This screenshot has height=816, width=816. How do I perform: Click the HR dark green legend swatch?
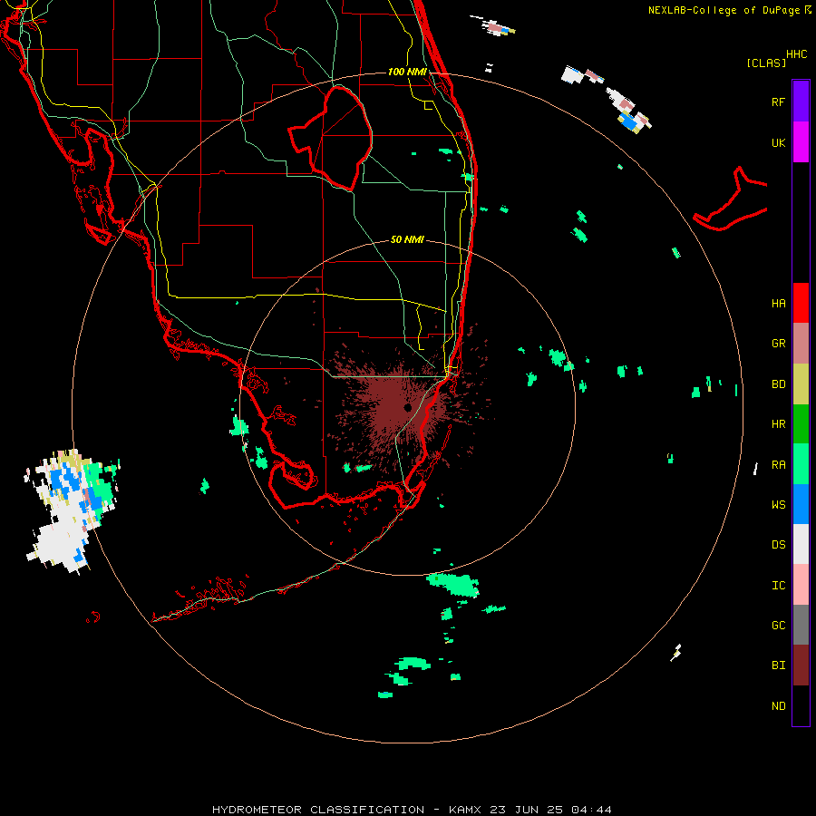coord(801,423)
